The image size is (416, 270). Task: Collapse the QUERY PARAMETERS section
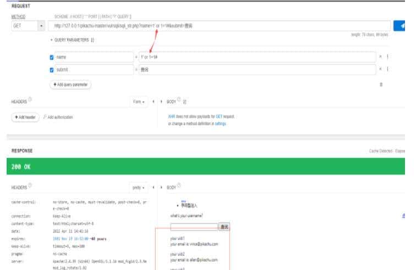coord(52,40)
